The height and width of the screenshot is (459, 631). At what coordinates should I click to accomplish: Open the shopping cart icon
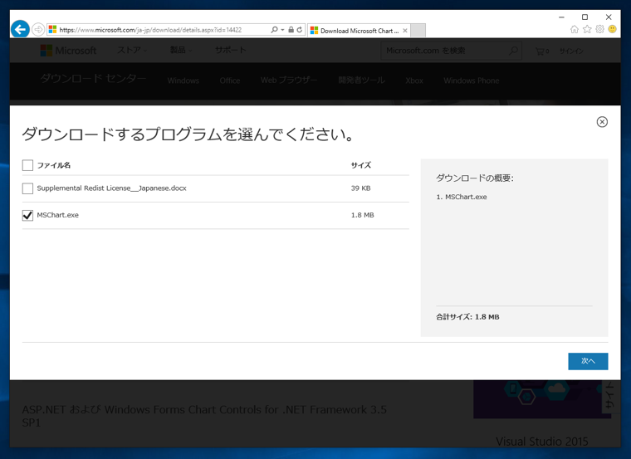pyautogui.click(x=541, y=51)
